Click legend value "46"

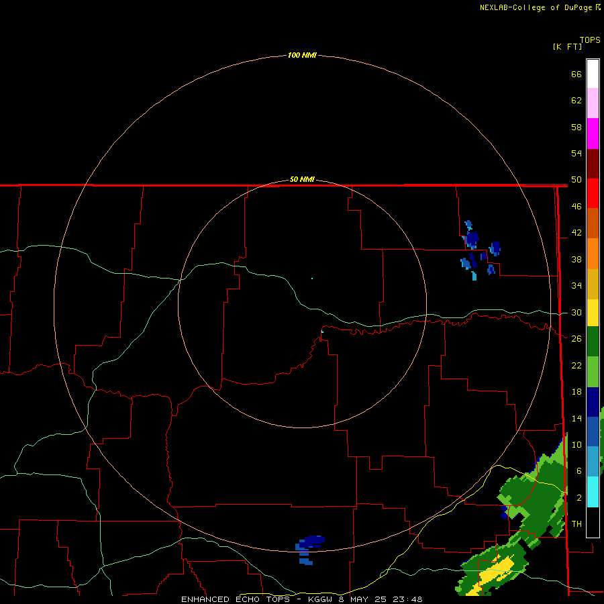click(576, 207)
